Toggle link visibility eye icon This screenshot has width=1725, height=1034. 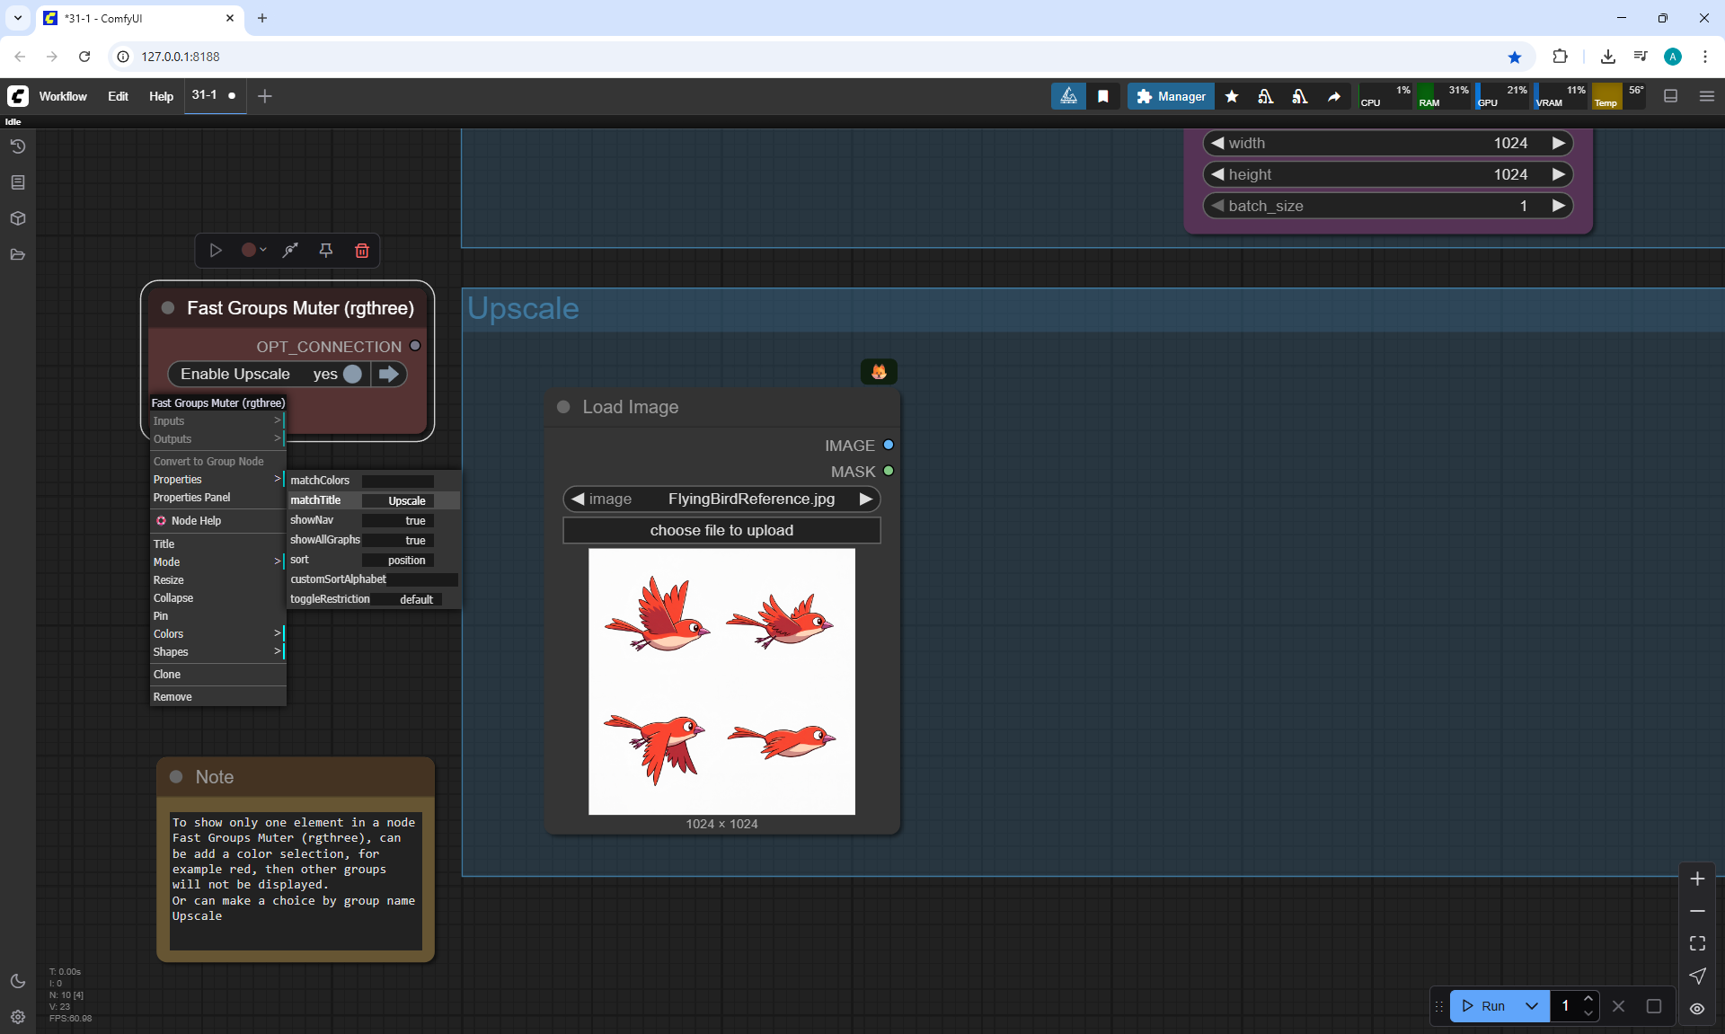[x=1697, y=1009]
